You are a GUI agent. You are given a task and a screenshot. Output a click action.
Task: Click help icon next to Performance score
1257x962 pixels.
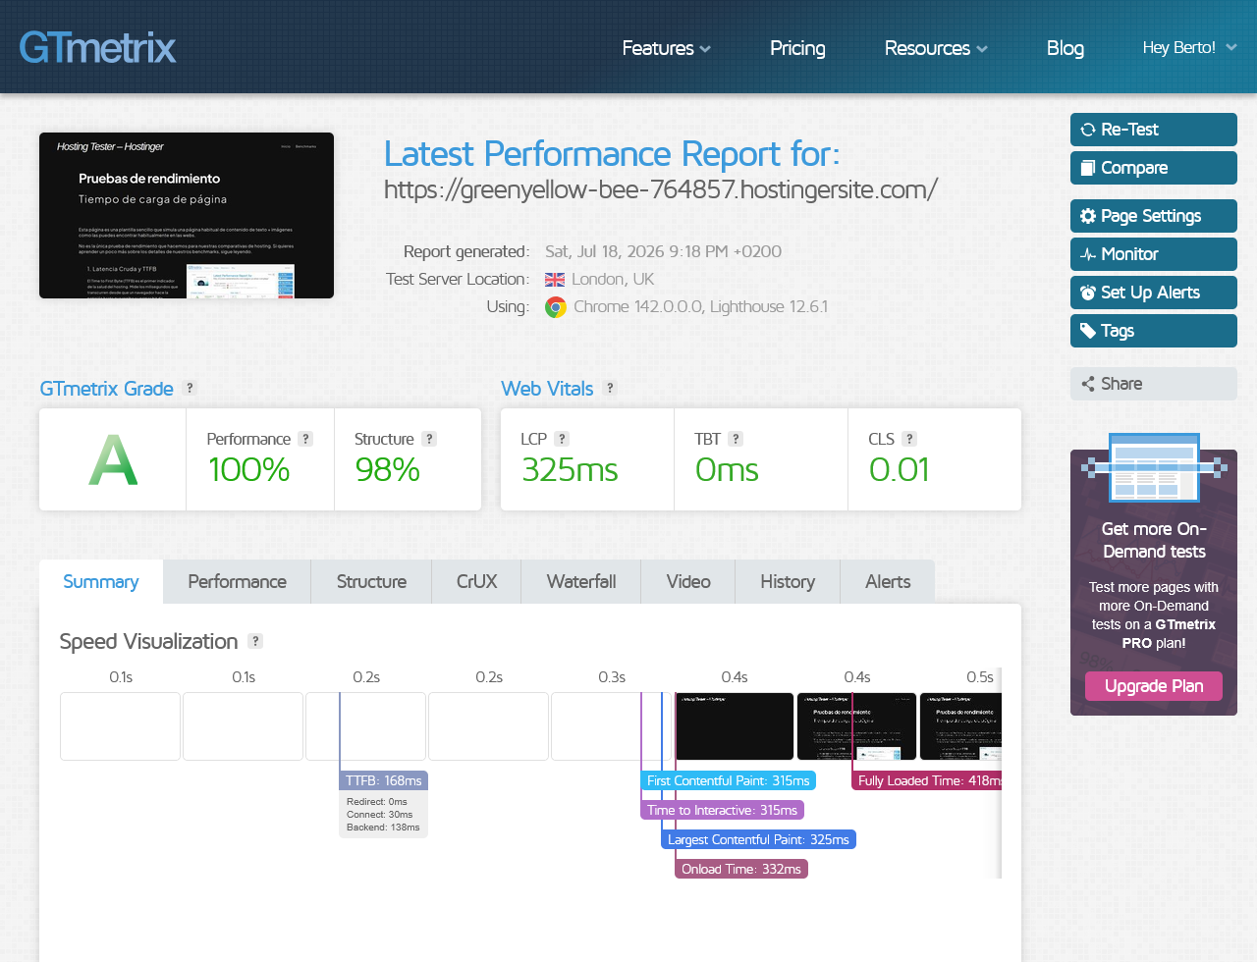coord(305,439)
